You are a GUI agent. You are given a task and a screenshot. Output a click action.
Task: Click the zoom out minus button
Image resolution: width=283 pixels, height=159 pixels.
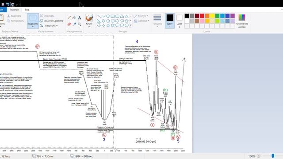(258, 156)
